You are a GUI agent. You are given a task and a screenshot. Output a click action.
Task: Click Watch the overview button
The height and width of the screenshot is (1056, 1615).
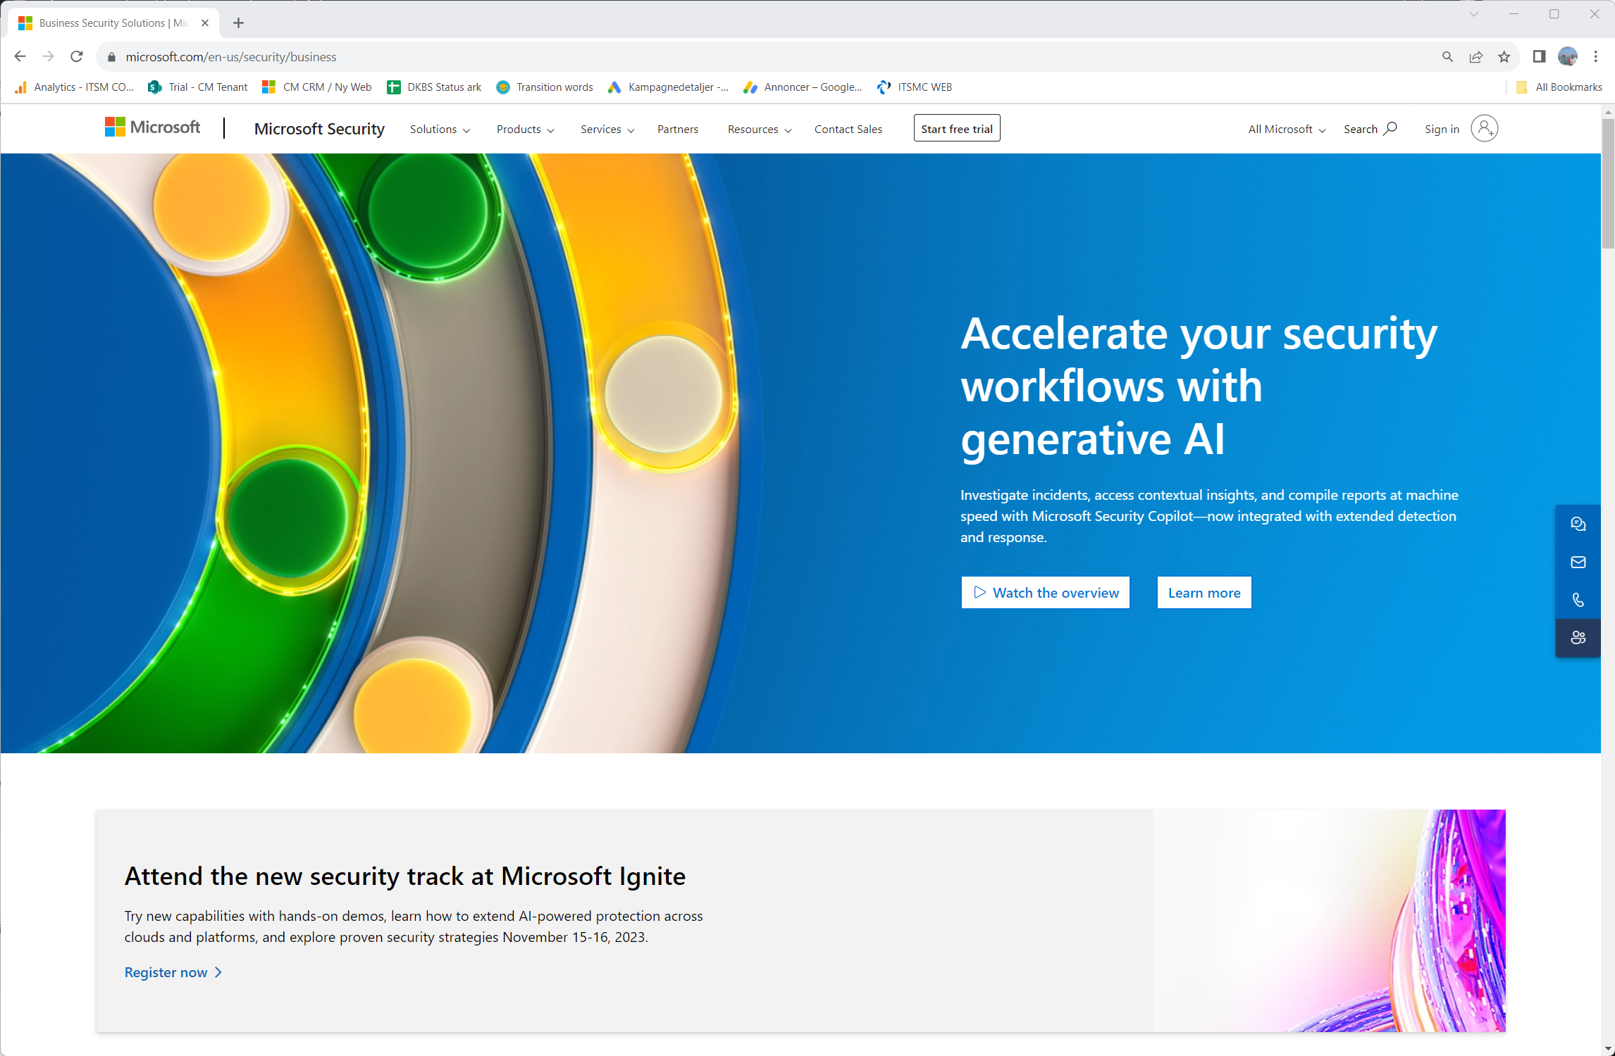(x=1046, y=593)
